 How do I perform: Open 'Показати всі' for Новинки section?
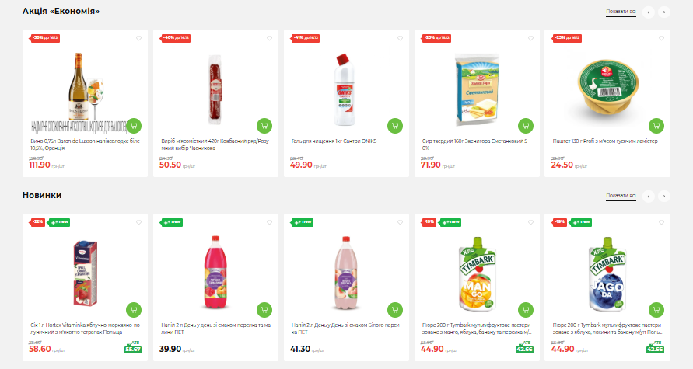621,195
